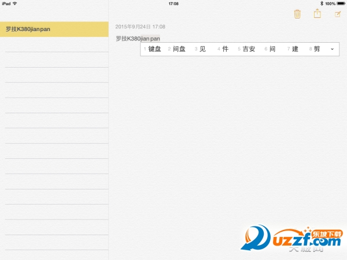Insert candidate 7 建
Image resolution: width=347 pixels, height=260 pixels.
[x=293, y=49]
